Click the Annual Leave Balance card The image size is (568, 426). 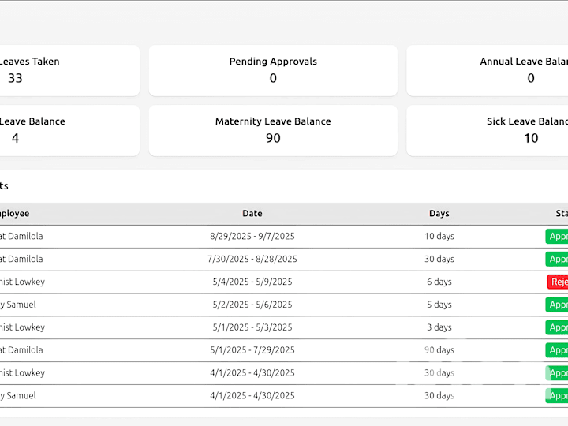coord(505,70)
